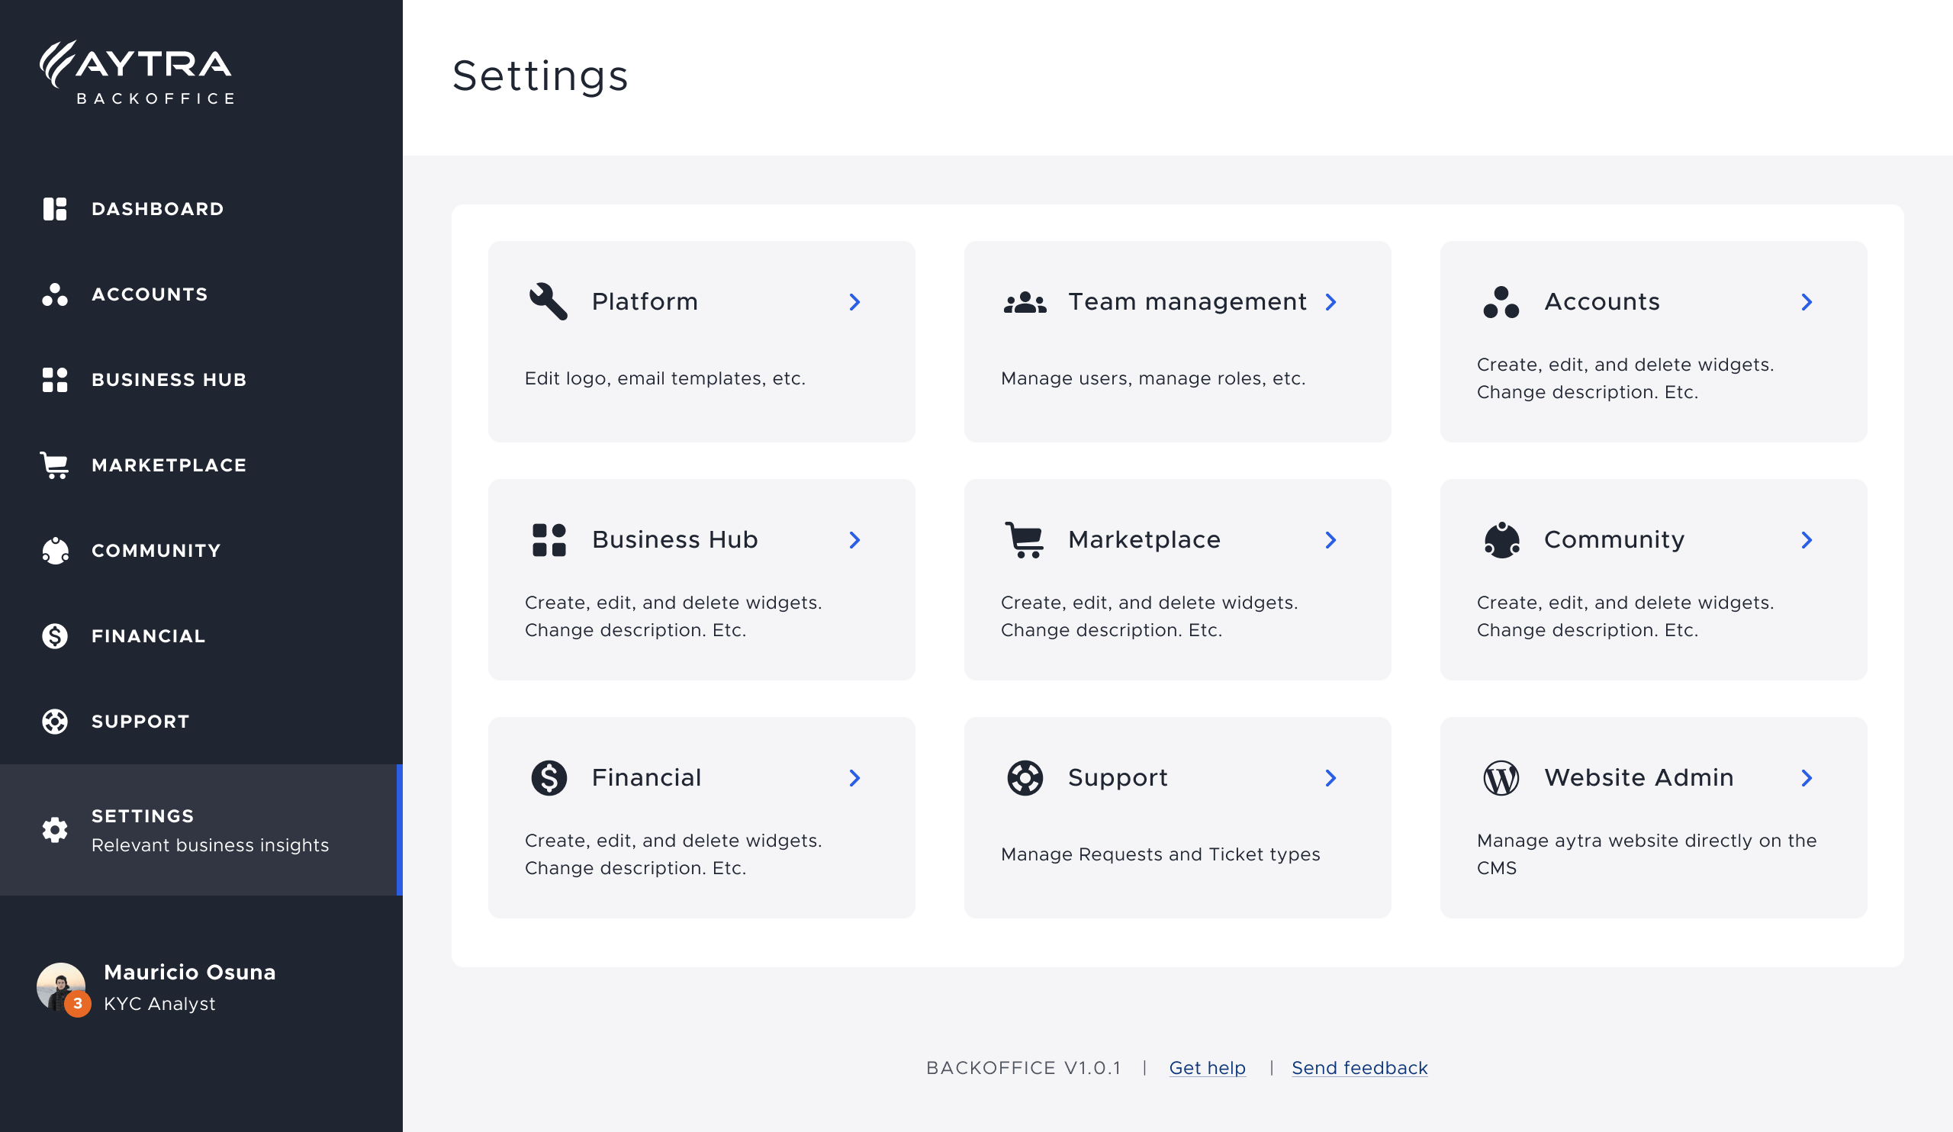Click the Community sidebar icon
The image size is (1953, 1132).
[x=55, y=550]
